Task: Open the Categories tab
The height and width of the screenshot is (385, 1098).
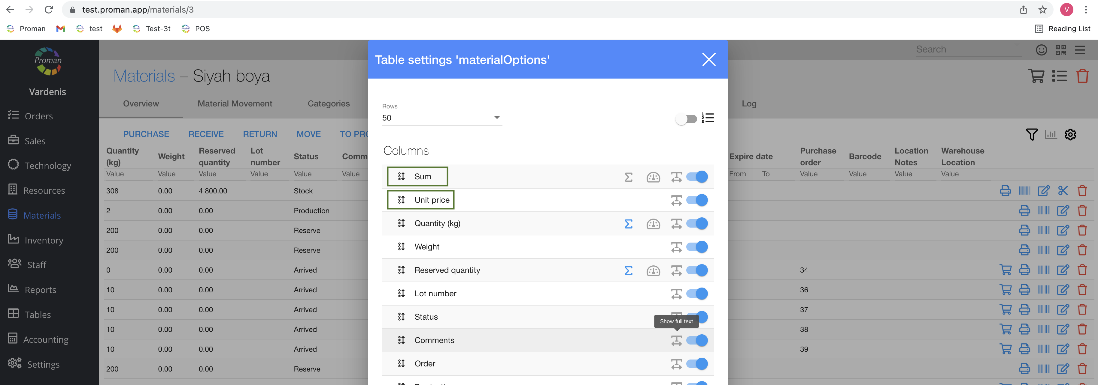Action: tap(328, 103)
